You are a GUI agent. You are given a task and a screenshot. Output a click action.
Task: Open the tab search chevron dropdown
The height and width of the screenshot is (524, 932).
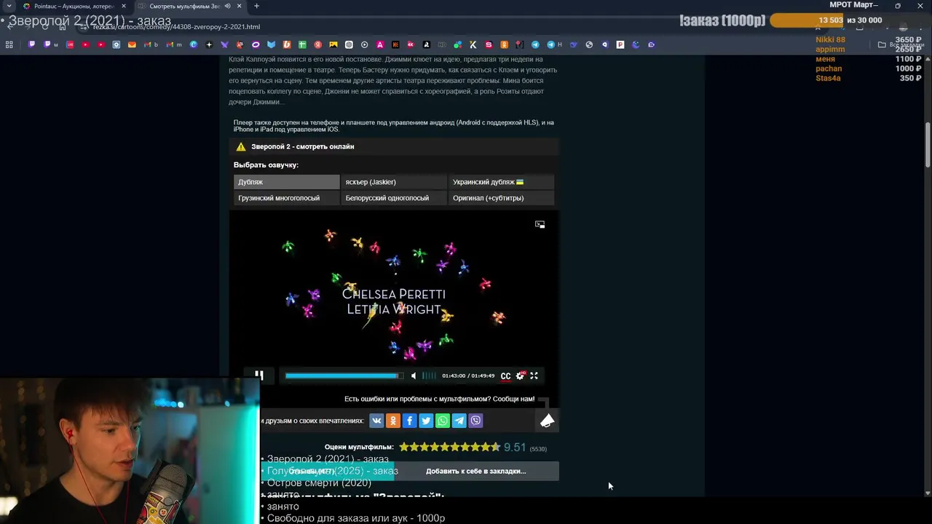[8, 6]
